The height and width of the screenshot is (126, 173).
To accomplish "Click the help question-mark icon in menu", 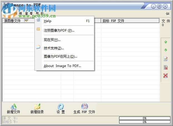I will pos(38,20).
